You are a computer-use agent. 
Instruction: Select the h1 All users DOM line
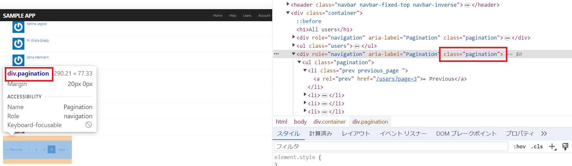click(324, 29)
